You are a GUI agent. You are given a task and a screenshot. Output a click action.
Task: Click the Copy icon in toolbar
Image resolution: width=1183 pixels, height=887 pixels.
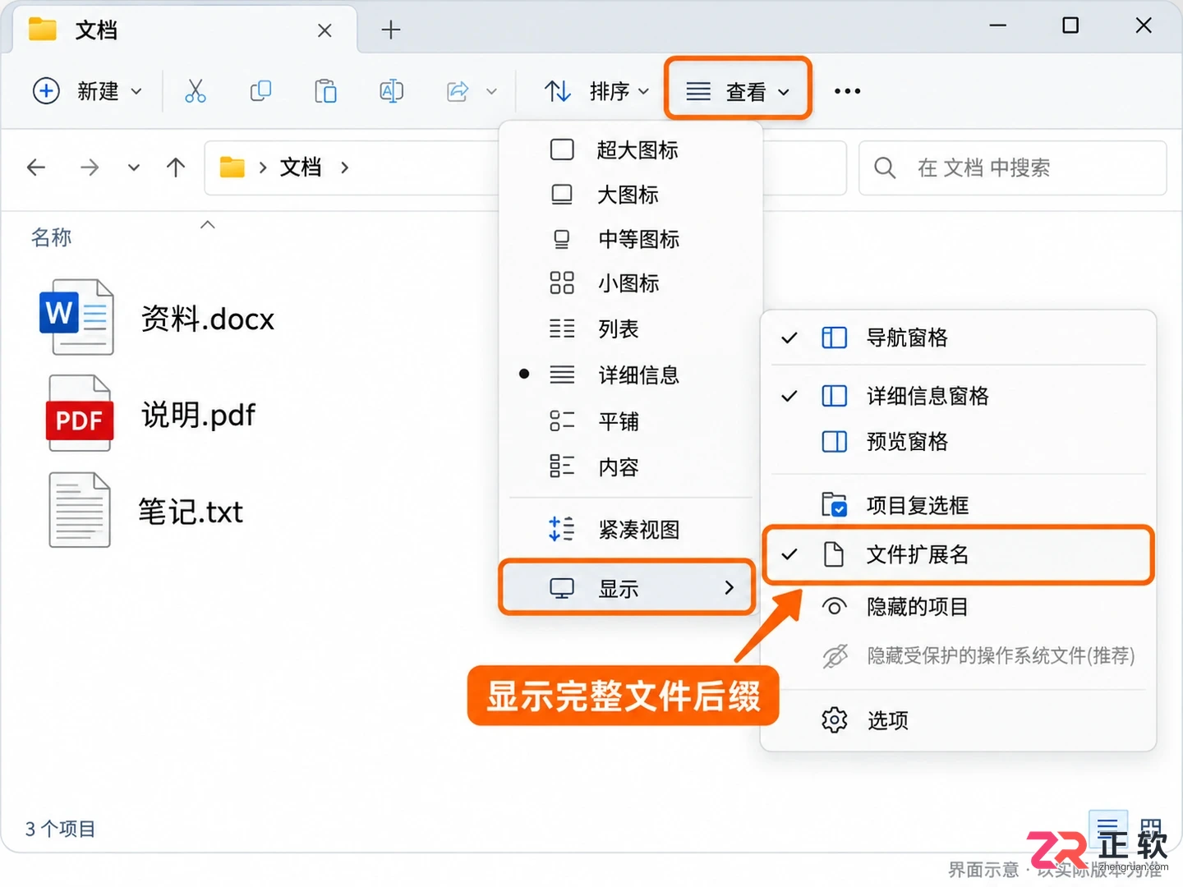[x=260, y=91]
